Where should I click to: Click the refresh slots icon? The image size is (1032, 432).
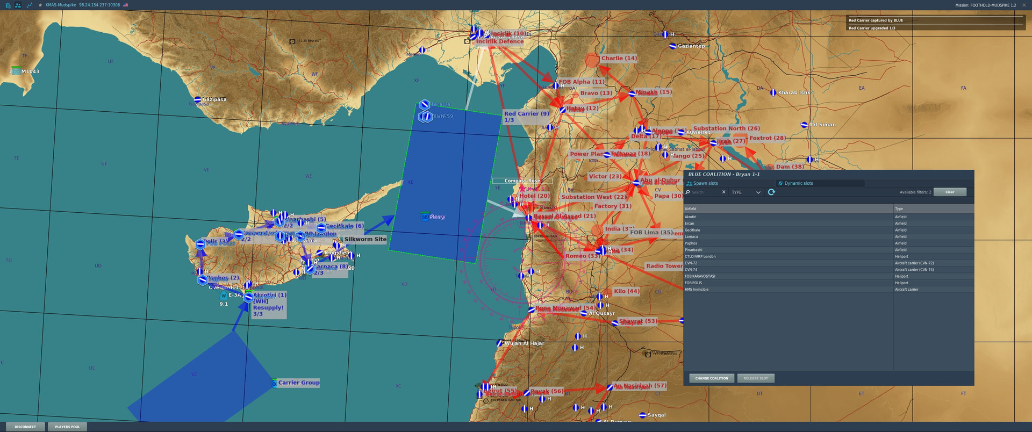pyautogui.click(x=771, y=192)
